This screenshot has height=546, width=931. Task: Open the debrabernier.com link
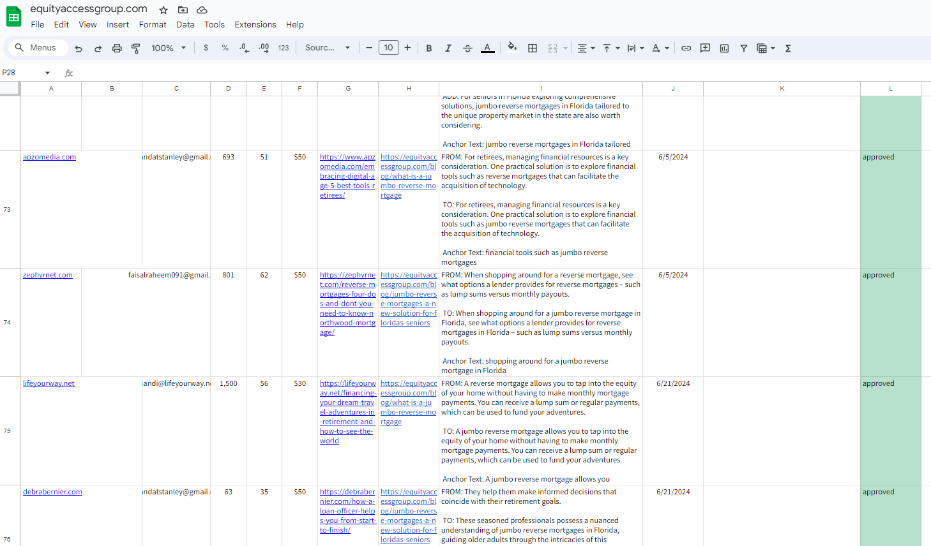[x=52, y=492]
